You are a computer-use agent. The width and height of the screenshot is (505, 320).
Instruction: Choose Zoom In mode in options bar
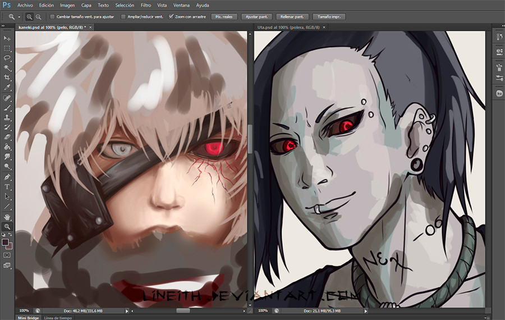29,17
